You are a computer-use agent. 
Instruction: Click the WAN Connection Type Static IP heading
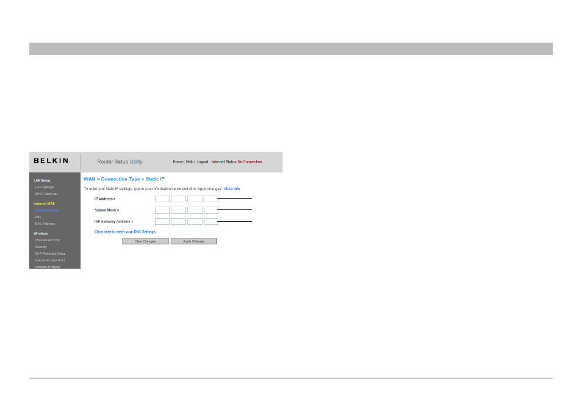(x=124, y=179)
